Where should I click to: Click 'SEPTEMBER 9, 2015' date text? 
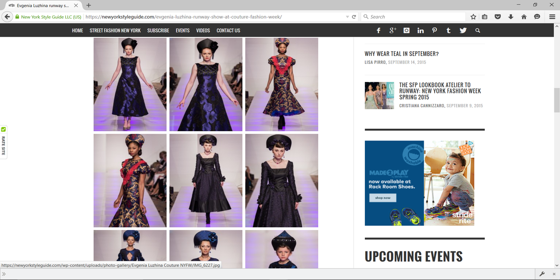coord(465,106)
